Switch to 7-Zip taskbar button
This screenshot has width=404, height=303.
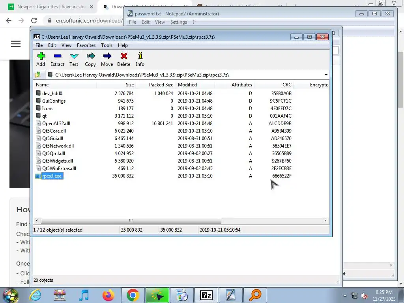tap(206, 295)
